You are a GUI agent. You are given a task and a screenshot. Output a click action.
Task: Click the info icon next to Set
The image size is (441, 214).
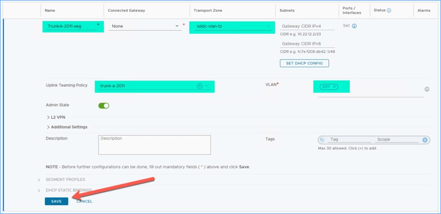coord(354,26)
